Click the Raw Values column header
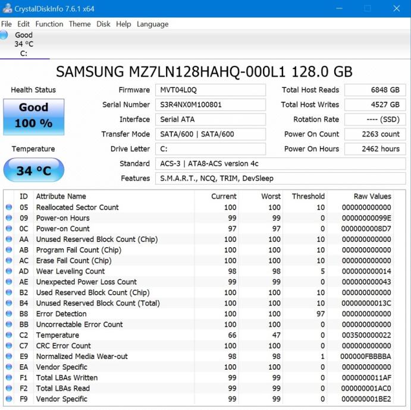 click(372, 196)
